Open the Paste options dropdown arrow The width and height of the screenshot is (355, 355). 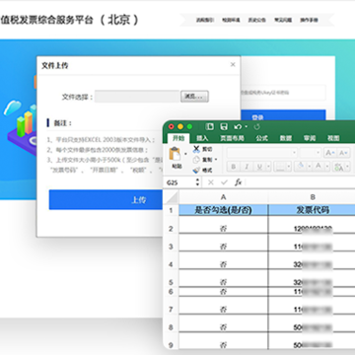[185, 154]
